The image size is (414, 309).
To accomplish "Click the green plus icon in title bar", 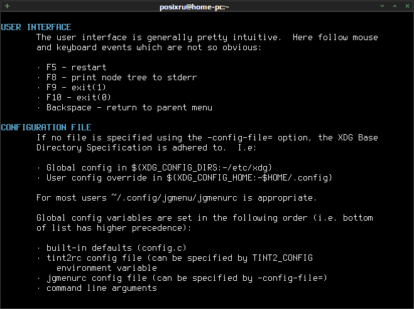I will pyautogui.click(x=8, y=6).
